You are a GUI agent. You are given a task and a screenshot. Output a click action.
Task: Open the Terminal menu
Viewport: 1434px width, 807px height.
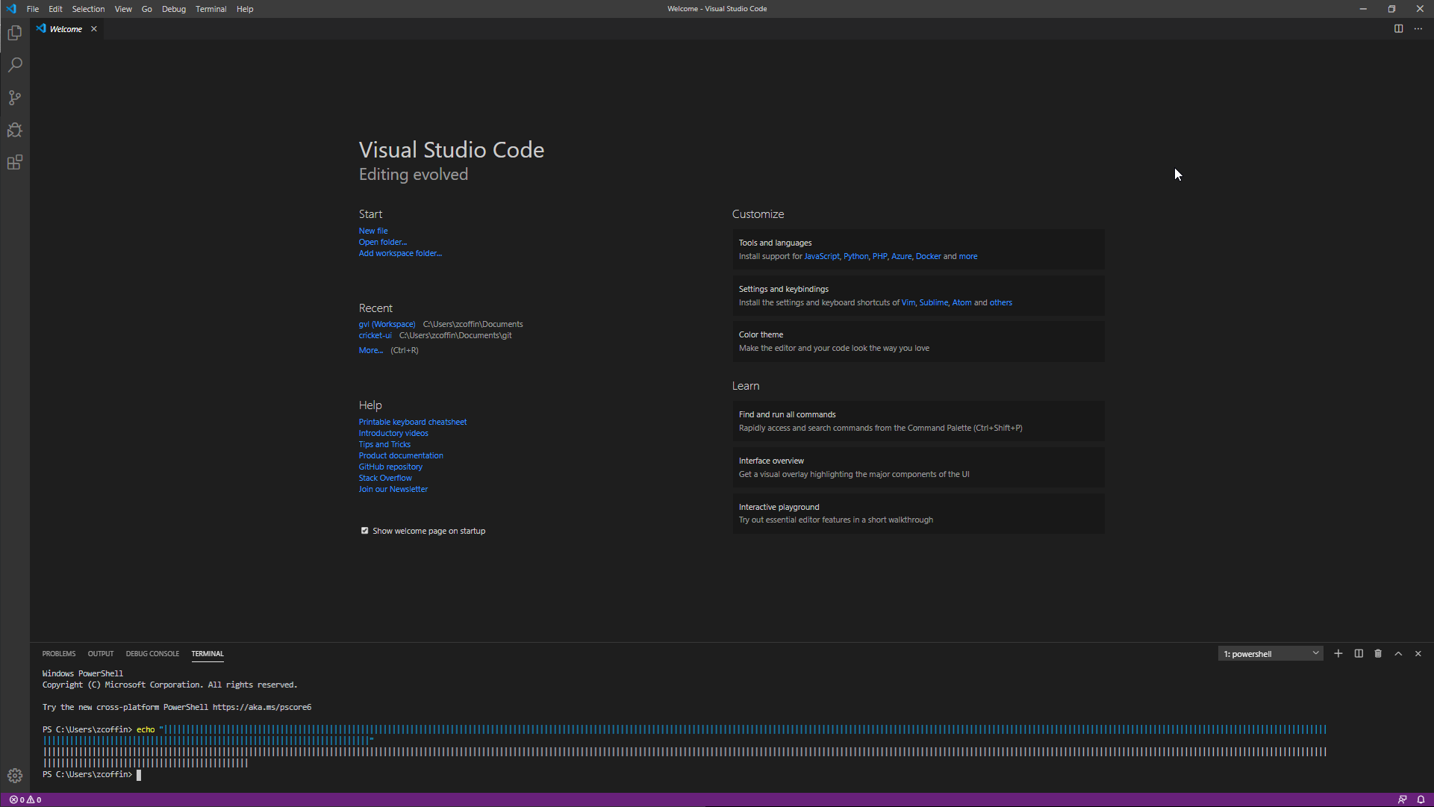[211, 9]
